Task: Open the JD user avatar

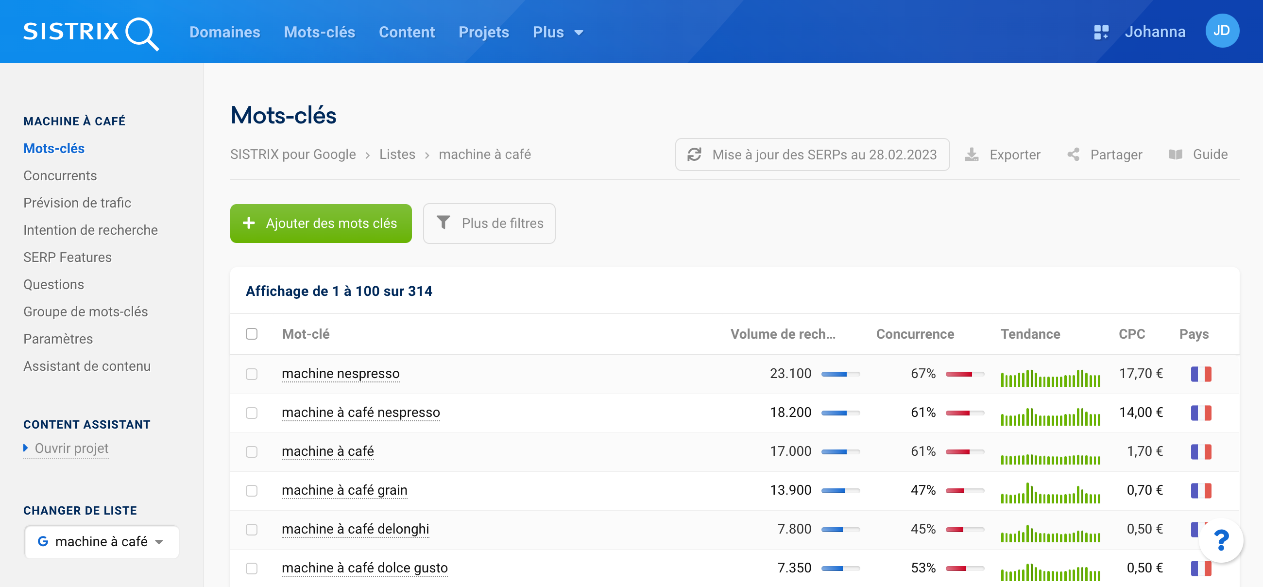Action: 1222,31
